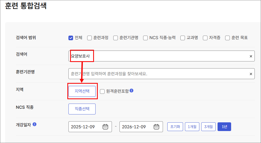The image size is (261, 143).
Task: Open the 직종선택 job type selector
Action: [82, 109]
